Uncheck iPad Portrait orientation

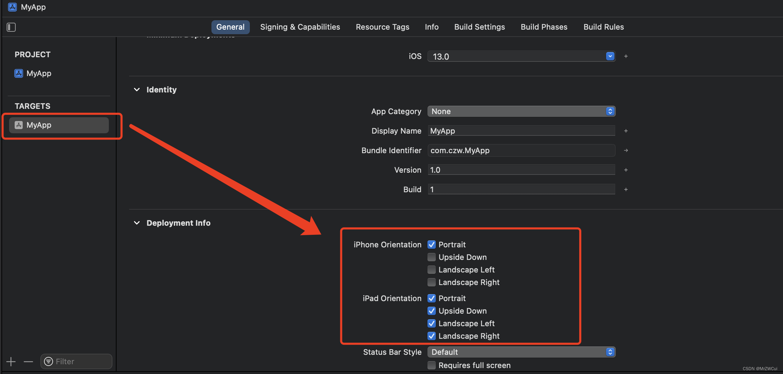coord(432,298)
